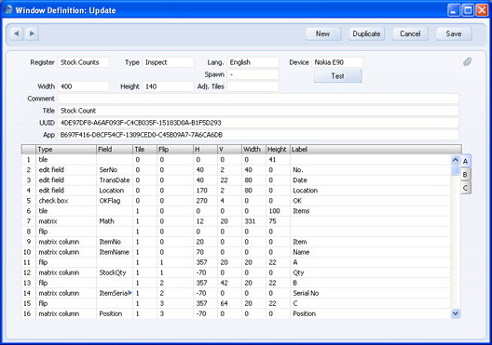Go to previous record with left arrow
This screenshot has width=492, height=345.
[17, 33]
